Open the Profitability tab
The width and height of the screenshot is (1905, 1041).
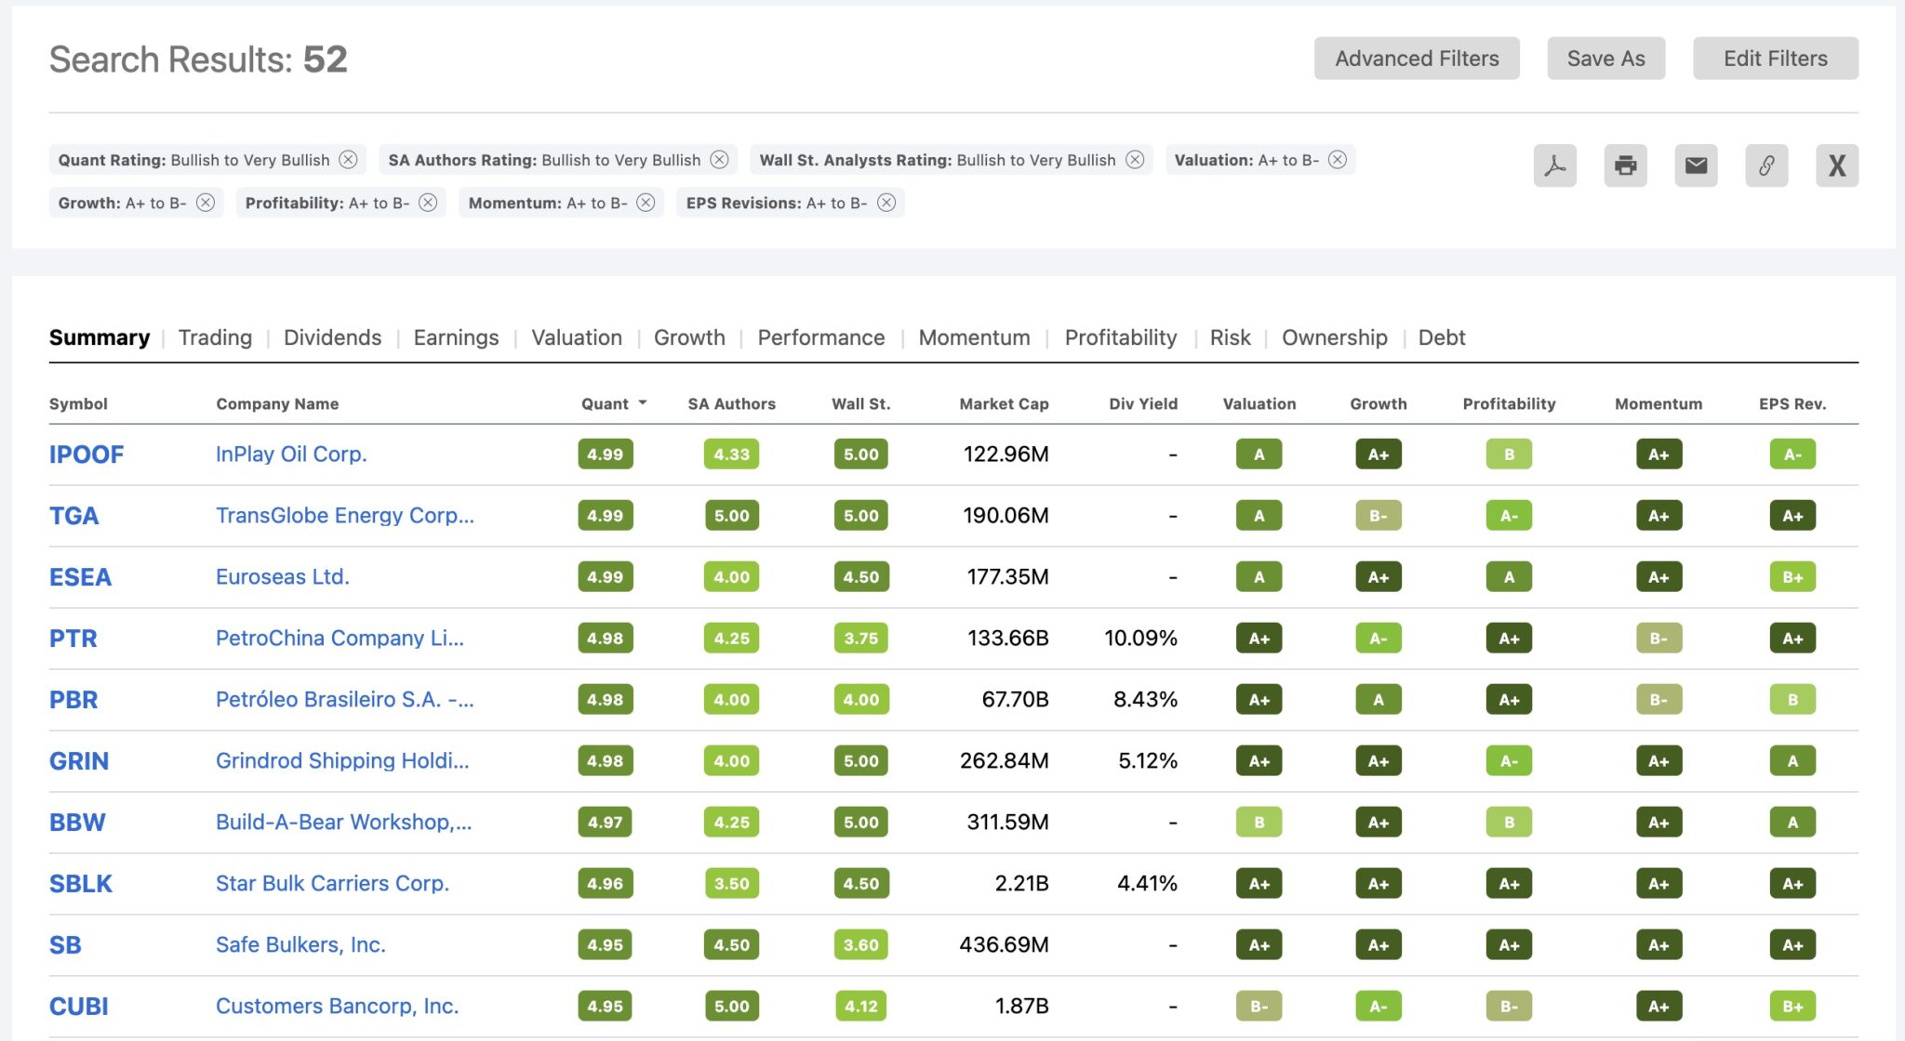1120,337
